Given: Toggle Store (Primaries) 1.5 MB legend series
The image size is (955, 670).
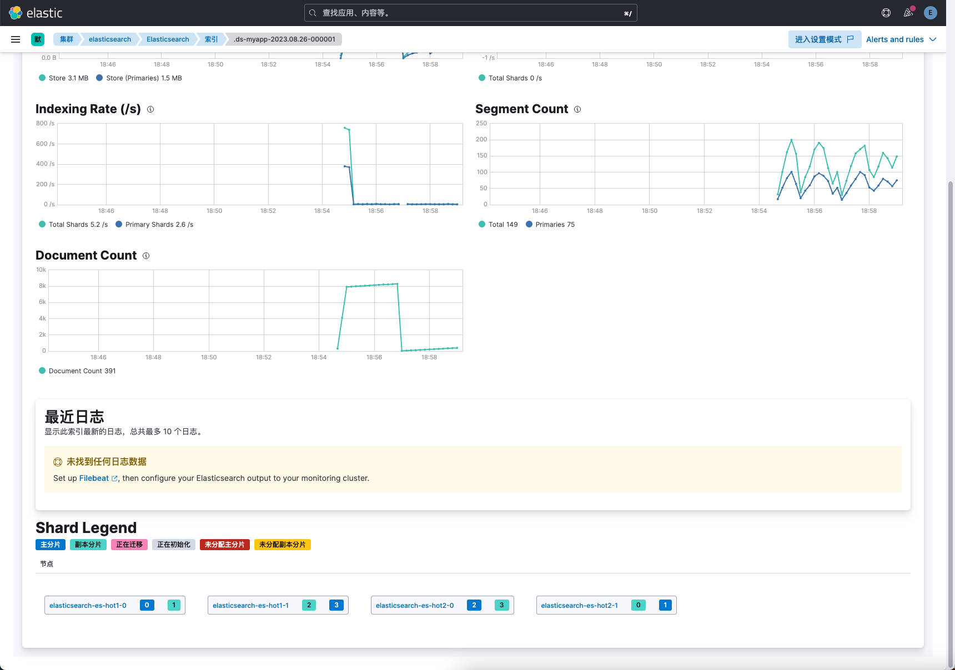Looking at the screenshot, I should (139, 78).
